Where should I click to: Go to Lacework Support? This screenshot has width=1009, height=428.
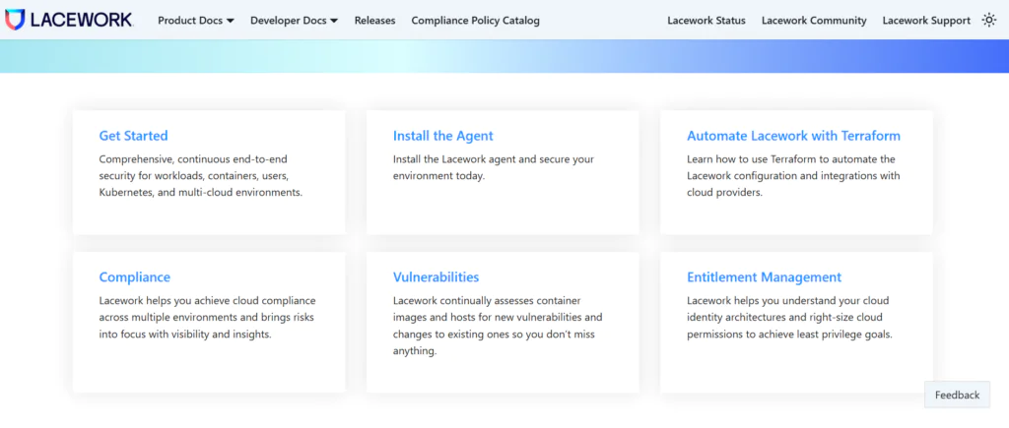[x=926, y=21]
